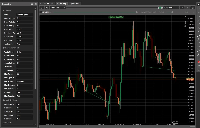
Task: Click the Daily Profit value stepper
Action: point(32,22)
